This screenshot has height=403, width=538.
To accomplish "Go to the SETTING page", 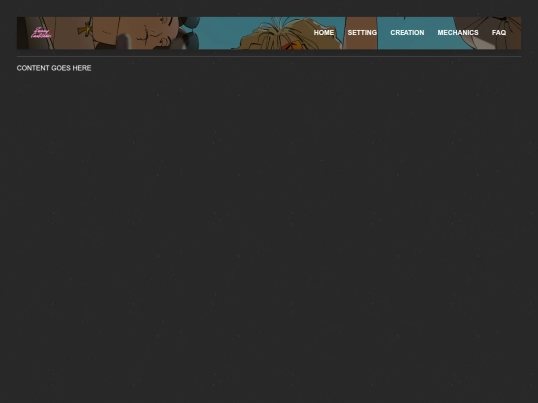I will (362, 33).
